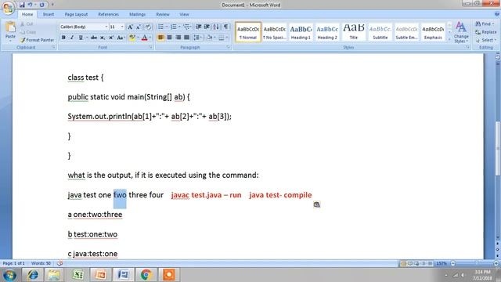Click the proofing errors status icon
This screenshot has height=282, width=501.
59,263
